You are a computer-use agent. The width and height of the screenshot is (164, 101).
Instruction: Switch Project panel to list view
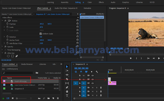point(8,98)
